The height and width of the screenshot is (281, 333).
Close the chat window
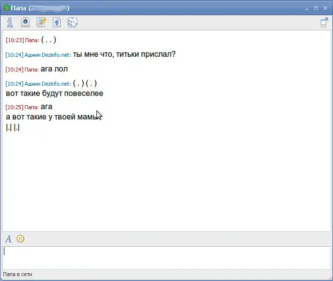click(325, 8)
